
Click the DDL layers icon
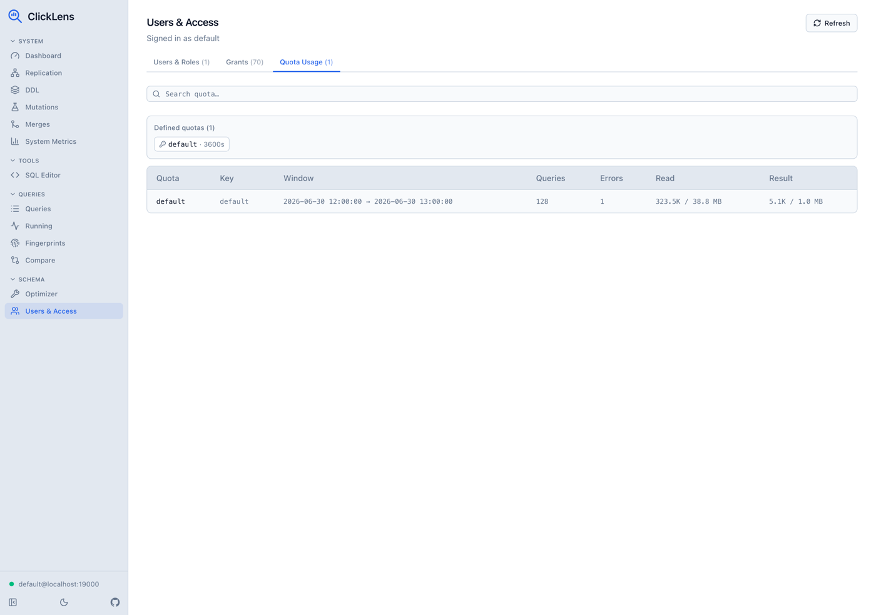(x=15, y=90)
